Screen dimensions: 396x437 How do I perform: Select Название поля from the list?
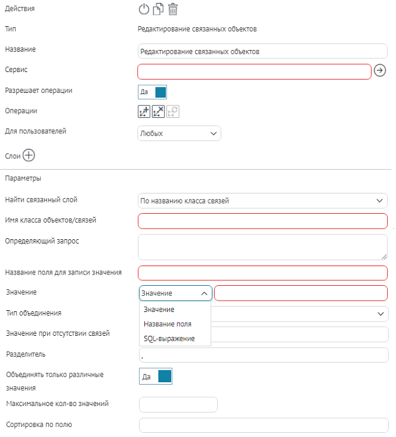click(167, 324)
